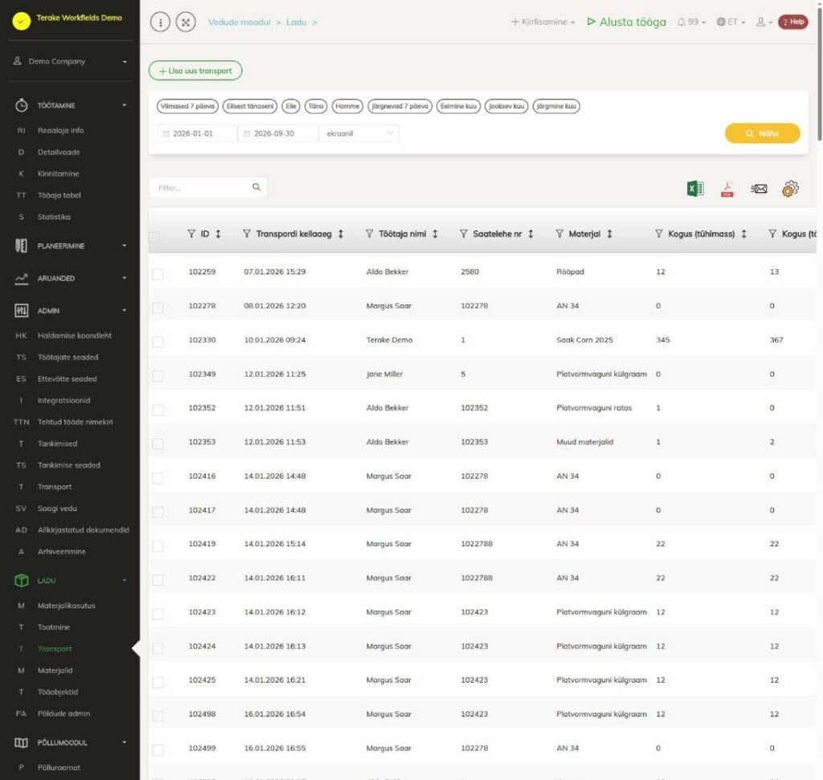Viewport: 823px width, 780px height.
Task: Sort by Kogus (tühimass) arrows
Action: tap(743, 234)
